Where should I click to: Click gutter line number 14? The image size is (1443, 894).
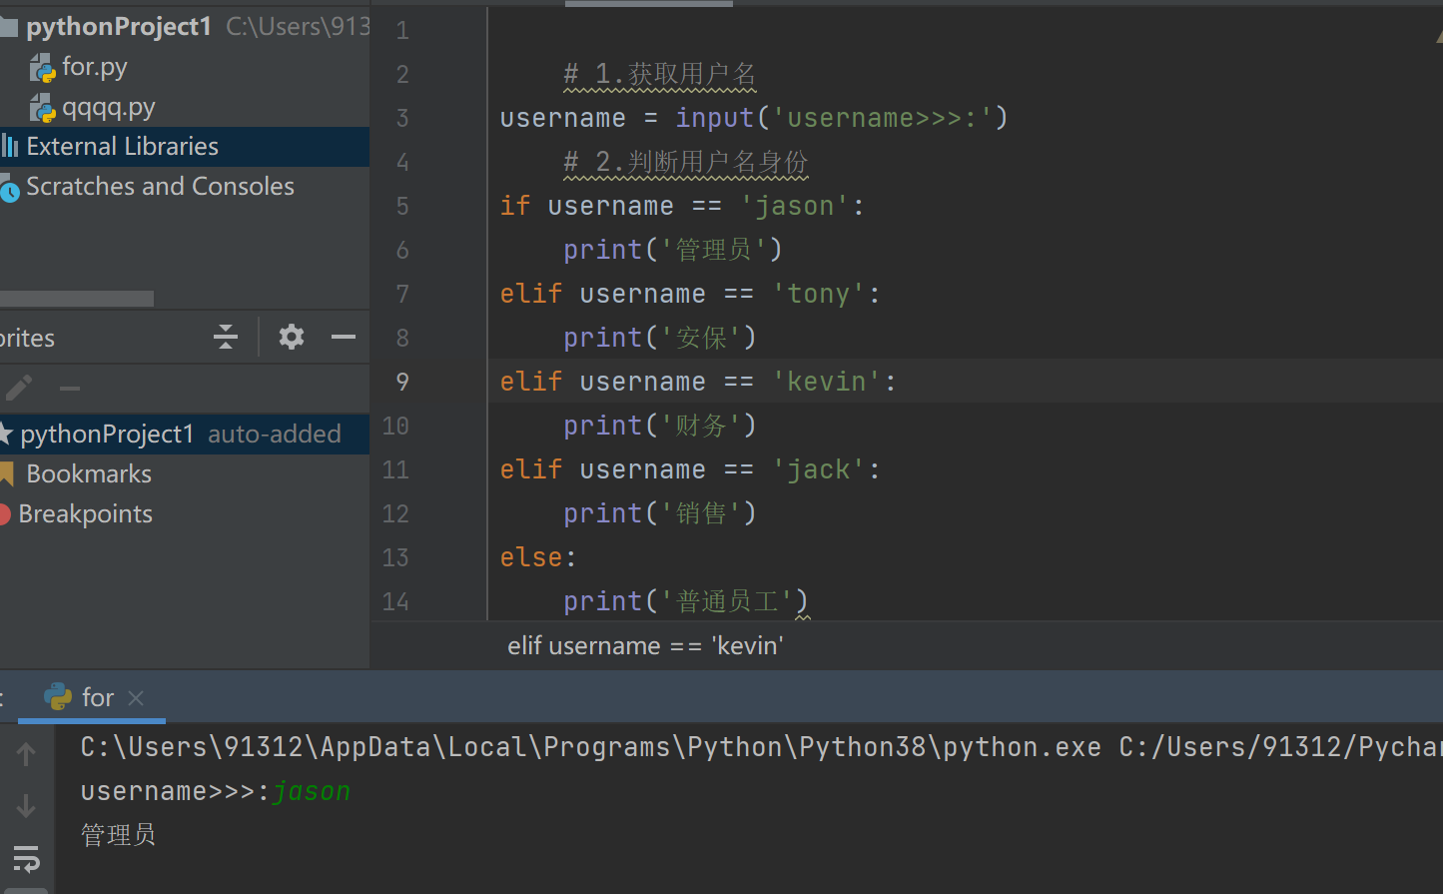tap(396, 601)
